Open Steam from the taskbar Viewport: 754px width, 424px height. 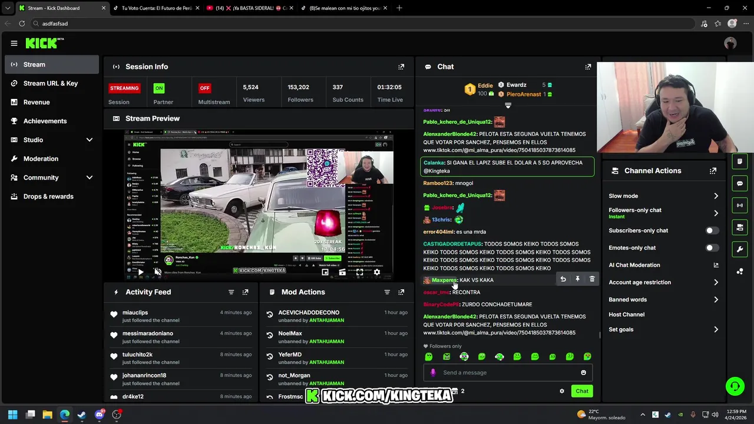[x=82, y=415]
